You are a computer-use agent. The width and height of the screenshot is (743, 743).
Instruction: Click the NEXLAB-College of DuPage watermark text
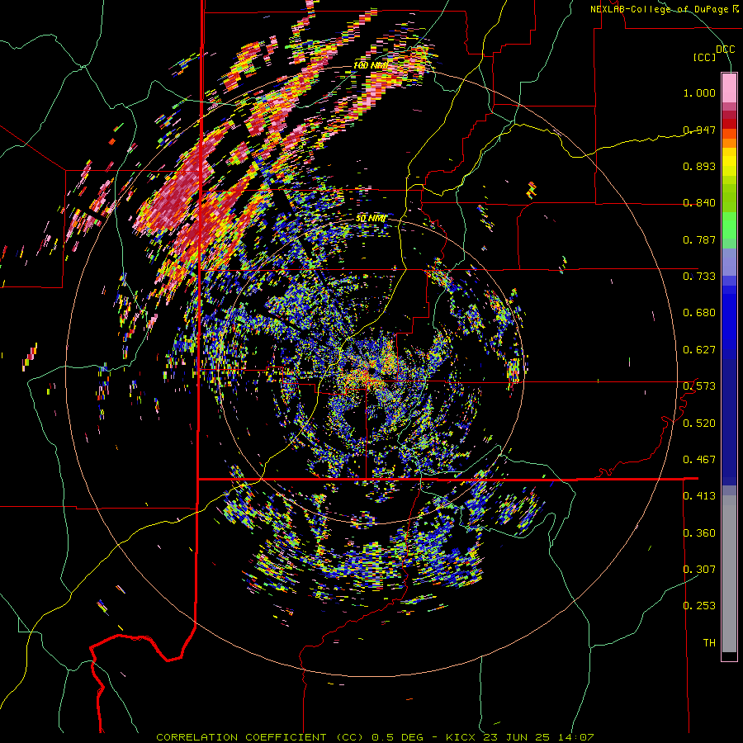(x=664, y=9)
